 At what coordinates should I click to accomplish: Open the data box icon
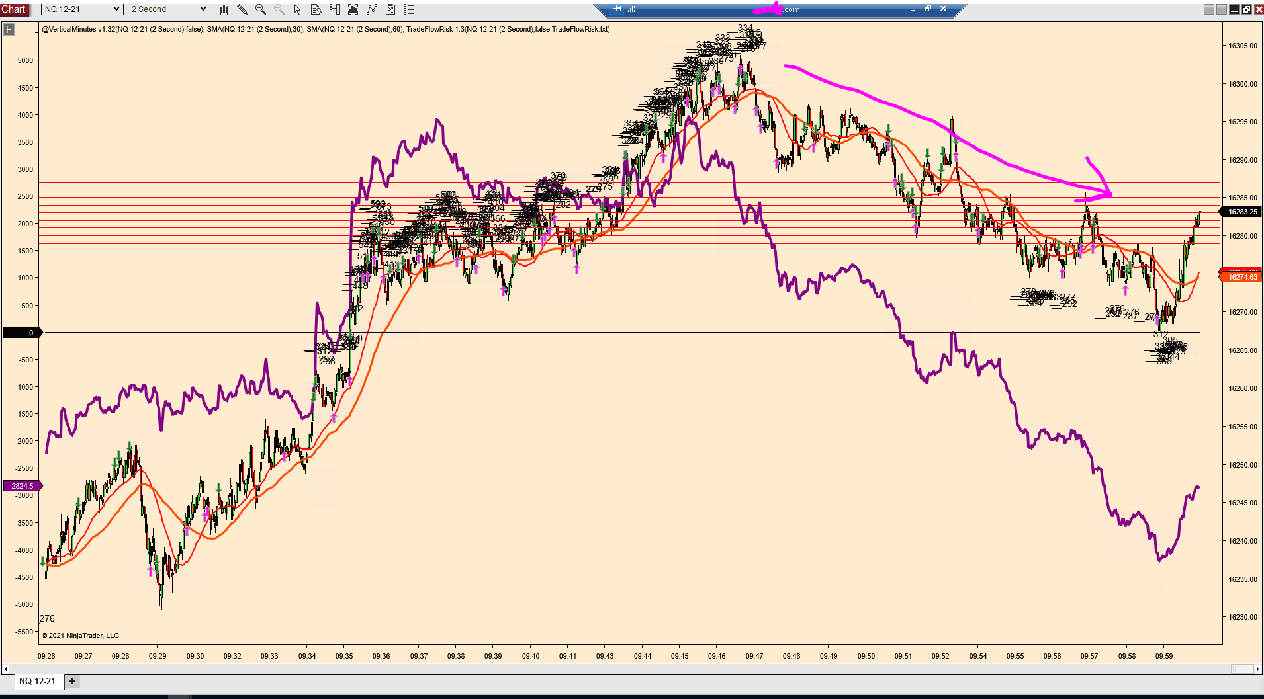pyautogui.click(x=316, y=9)
